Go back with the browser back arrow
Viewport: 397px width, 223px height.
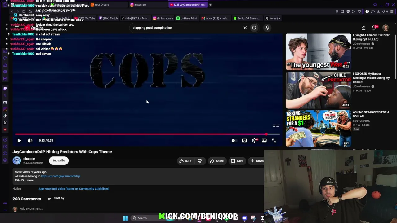[x=12, y=11]
